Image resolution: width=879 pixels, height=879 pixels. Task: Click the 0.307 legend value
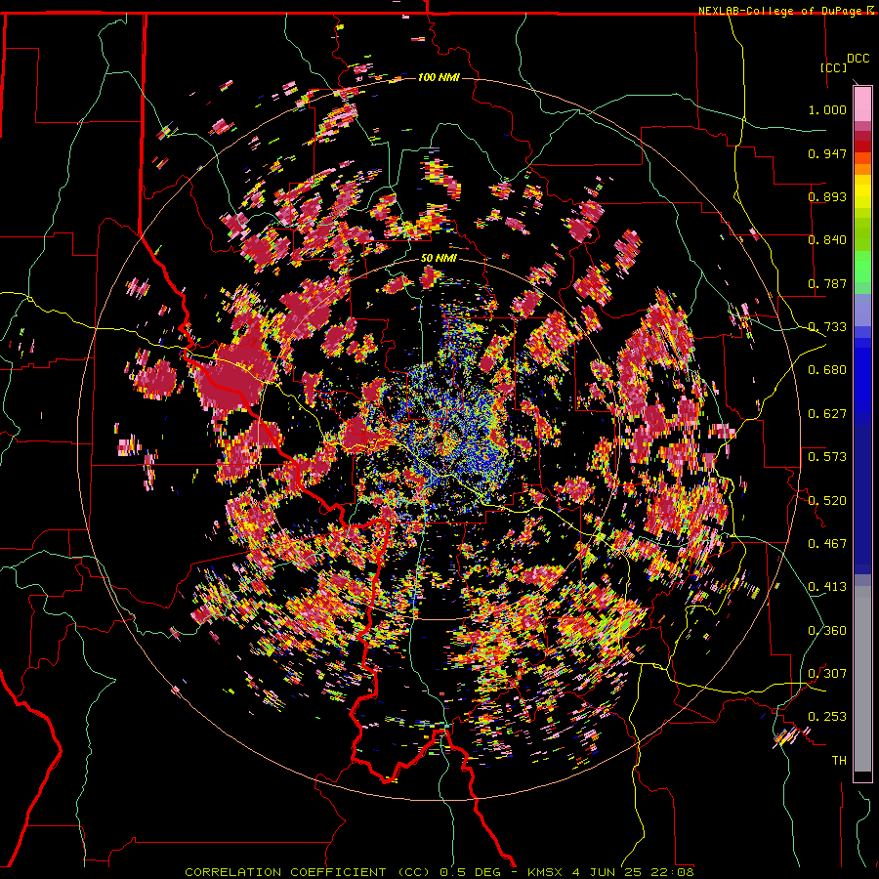(x=827, y=673)
